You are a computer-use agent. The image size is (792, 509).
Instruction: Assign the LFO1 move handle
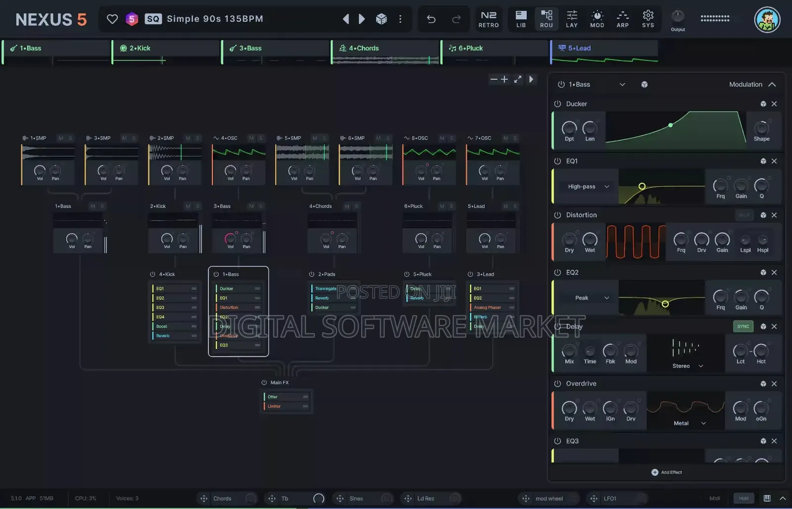pos(594,499)
